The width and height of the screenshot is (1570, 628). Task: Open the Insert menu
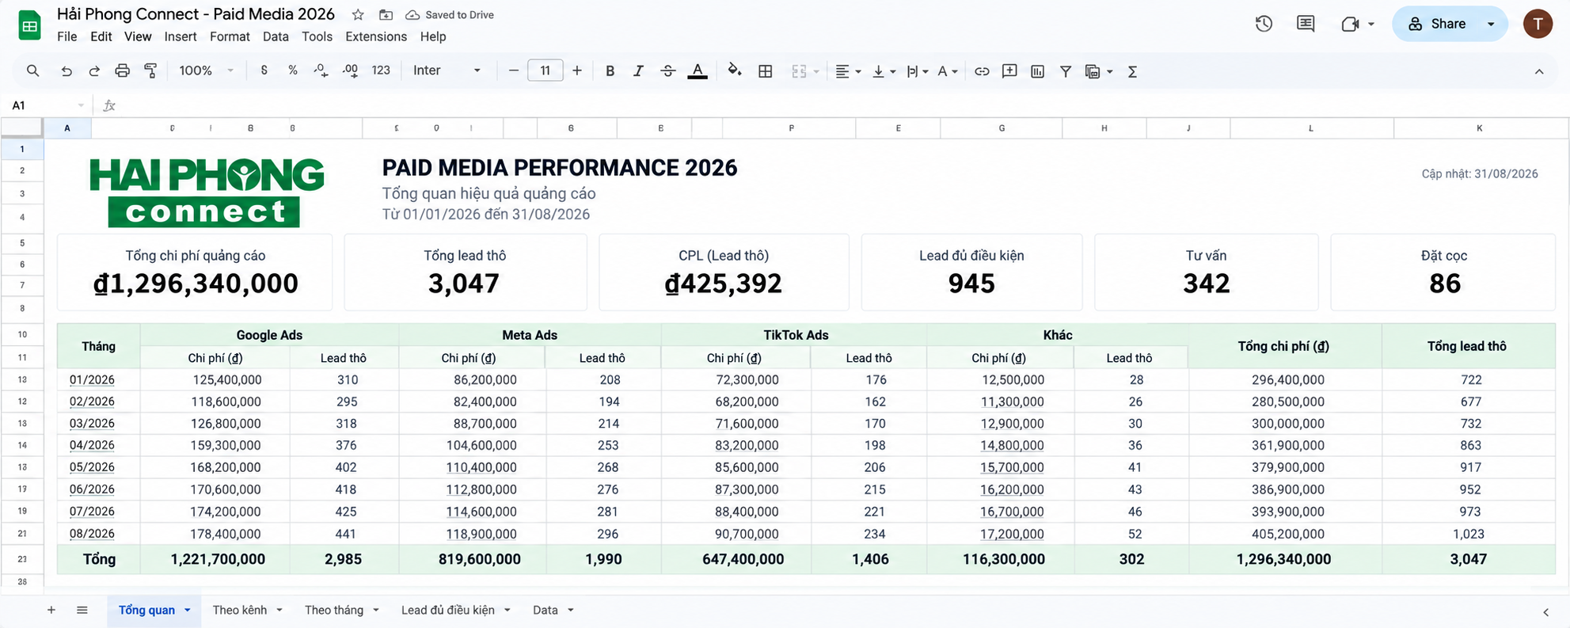pos(181,36)
